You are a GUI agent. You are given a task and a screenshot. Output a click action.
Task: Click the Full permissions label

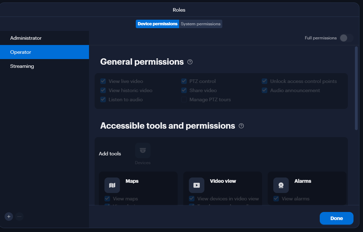[321, 38]
